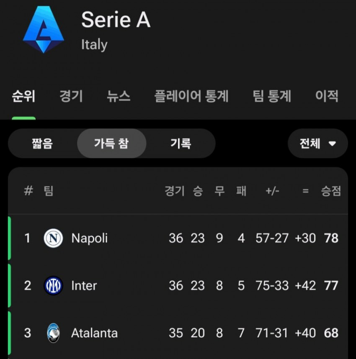Click the 승점 points column header
The image size is (356, 359).
pos(331,191)
